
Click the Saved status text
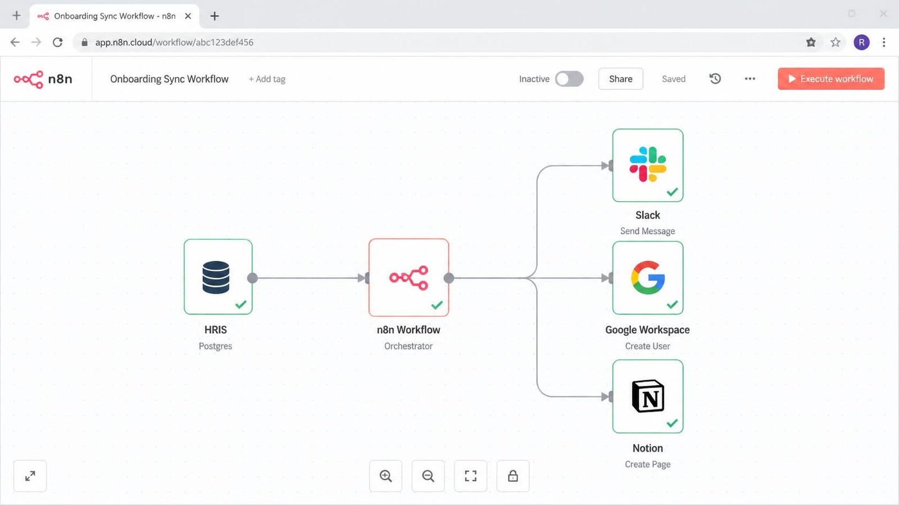674,79
